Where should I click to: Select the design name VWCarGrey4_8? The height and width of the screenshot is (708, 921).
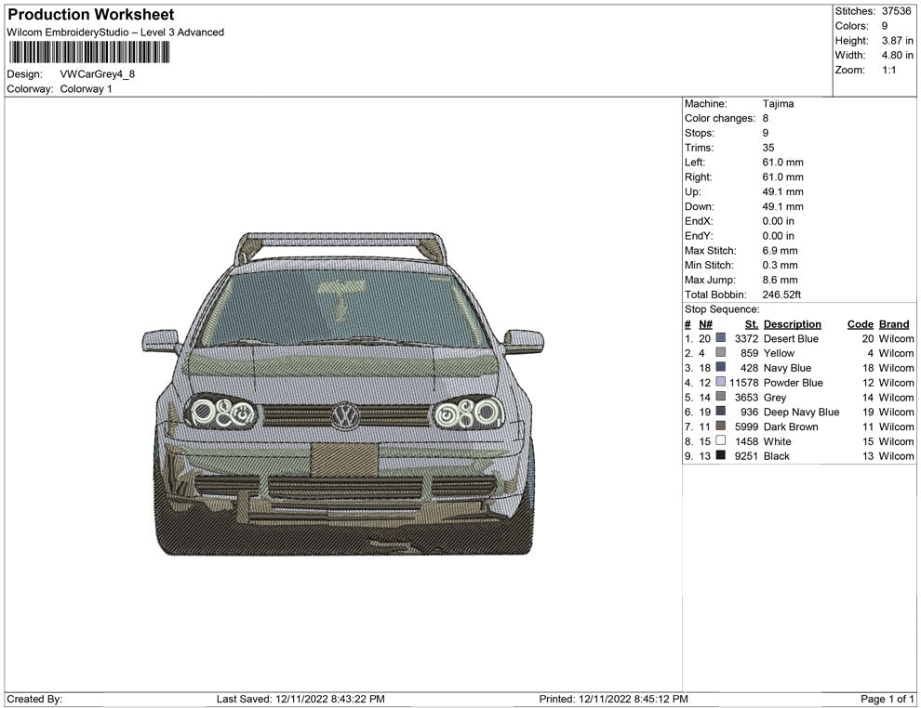pyautogui.click(x=98, y=74)
